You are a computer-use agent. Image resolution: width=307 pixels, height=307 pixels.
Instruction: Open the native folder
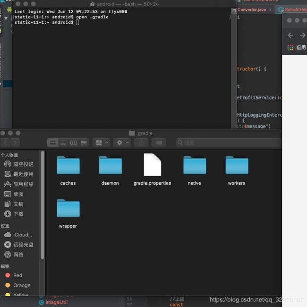195,165
